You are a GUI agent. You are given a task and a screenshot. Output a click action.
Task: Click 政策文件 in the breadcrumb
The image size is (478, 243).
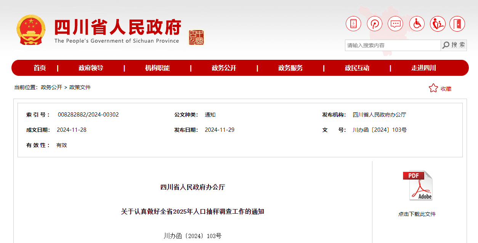(x=80, y=87)
